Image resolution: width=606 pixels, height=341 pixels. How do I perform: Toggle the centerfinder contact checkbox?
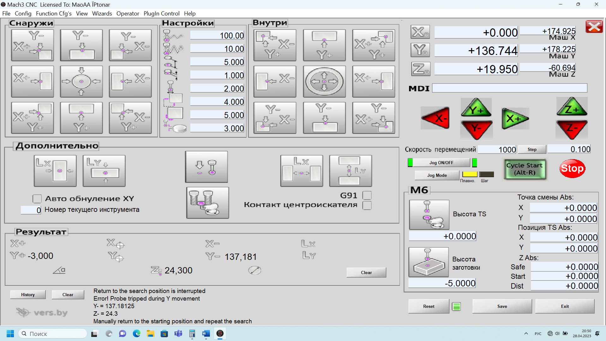coord(367,205)
